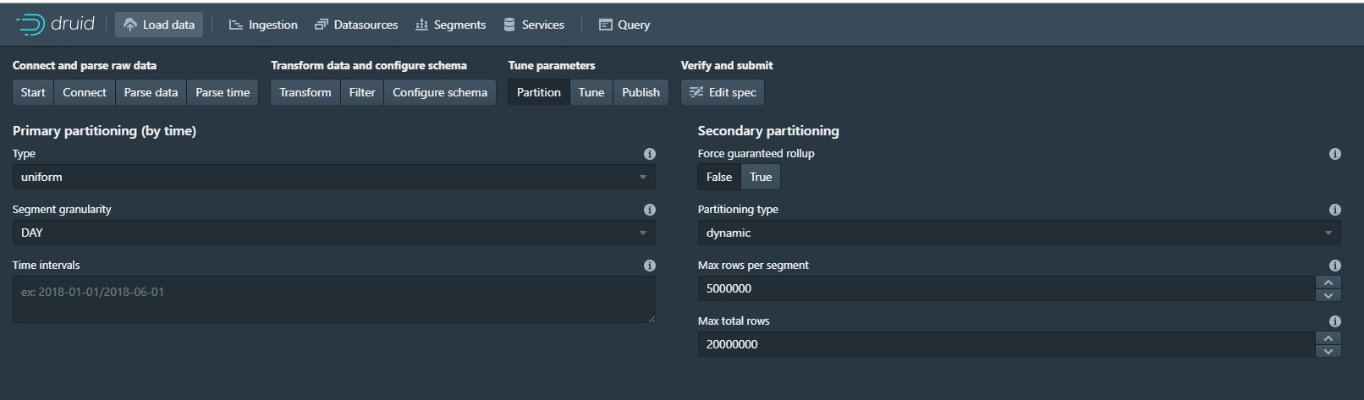Click info icon for Time intervals

[649, 266]
